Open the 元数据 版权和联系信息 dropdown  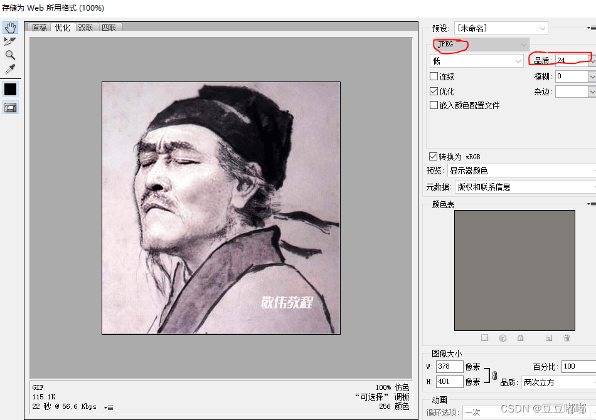(525, 187)
